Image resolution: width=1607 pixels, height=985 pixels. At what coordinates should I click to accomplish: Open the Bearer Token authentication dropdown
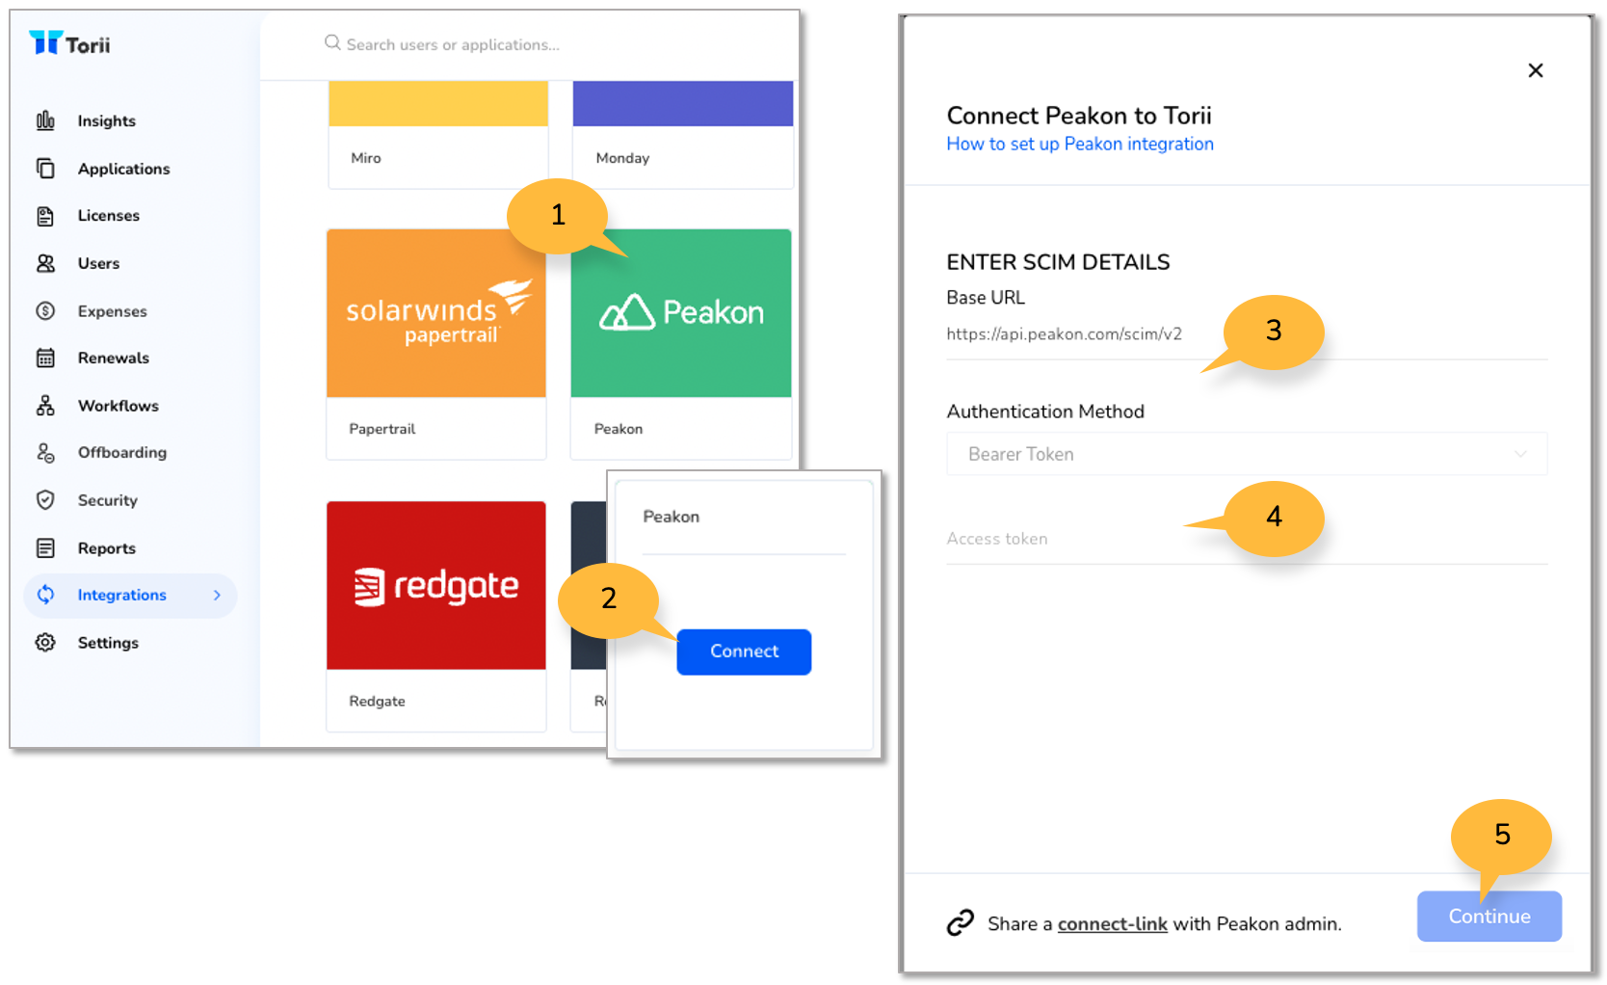1246,453
